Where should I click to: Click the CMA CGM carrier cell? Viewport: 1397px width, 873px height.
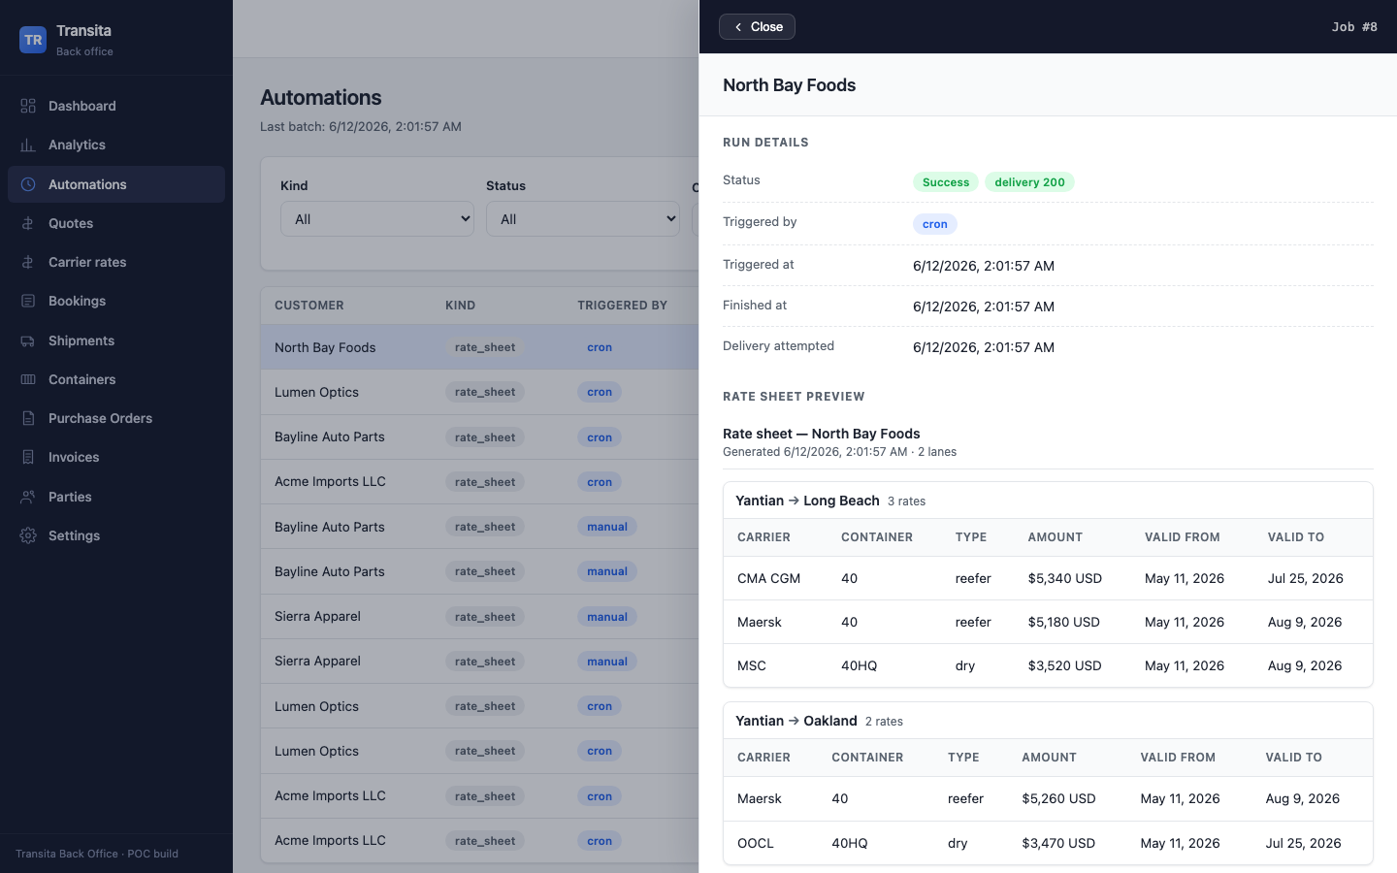pos(768,578)
